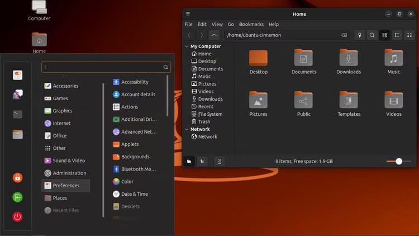Screen dimensions: 419x236
Task: Launch Terminal from the menu favorites
Action: pyautogui.click(x=17, y=114)
